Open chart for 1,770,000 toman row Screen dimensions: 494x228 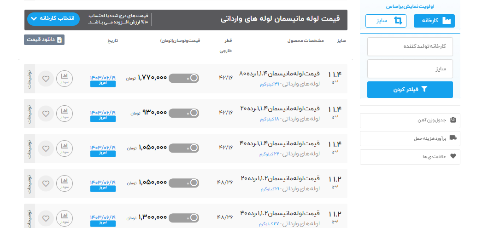pos(64,78)
